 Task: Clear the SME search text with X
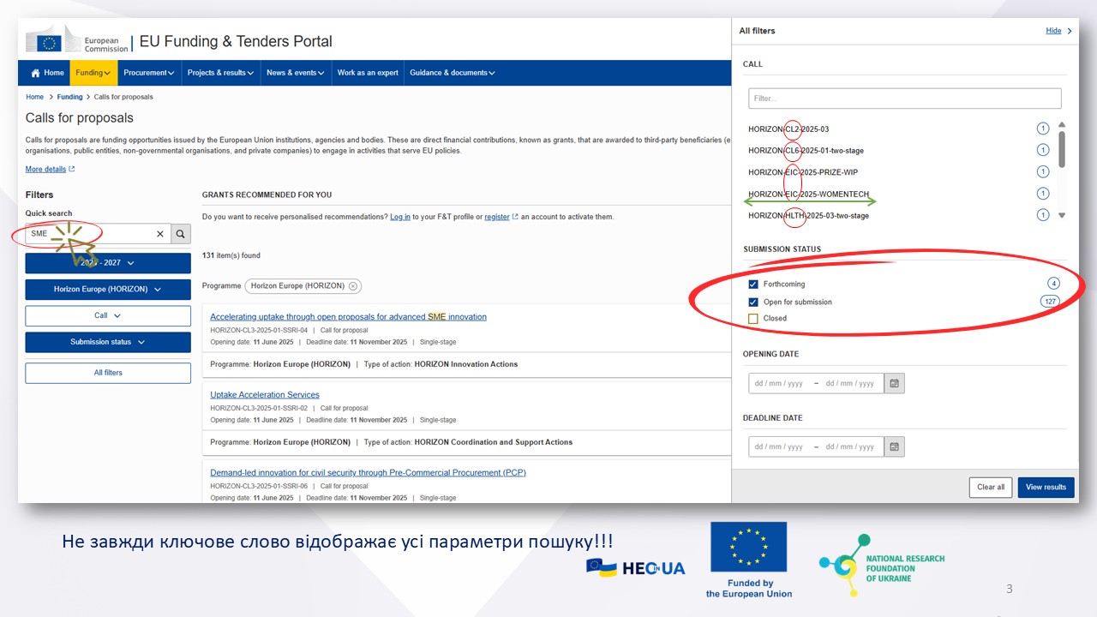click(159, 234)
